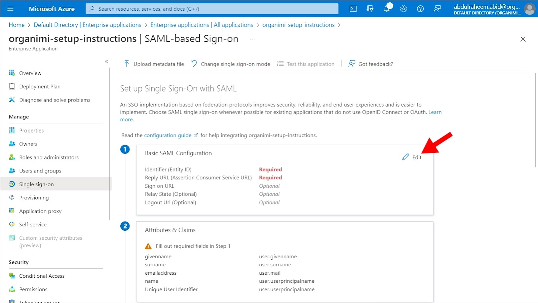Open Directories and subscriptions filter icon
This screenshot has height=303, width=538.
[x=370, y=9]
